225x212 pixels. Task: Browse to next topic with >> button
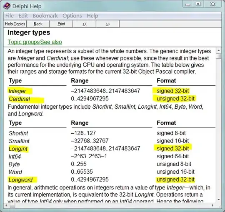[107, 24]
